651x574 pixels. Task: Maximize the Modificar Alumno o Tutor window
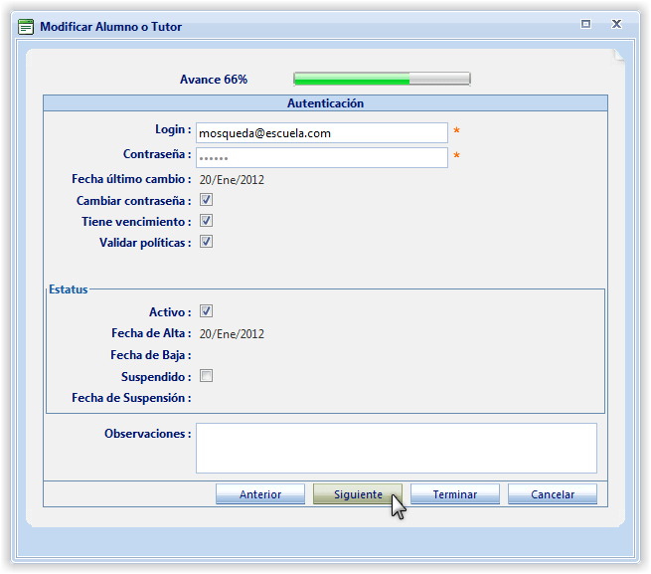[585, 24]
